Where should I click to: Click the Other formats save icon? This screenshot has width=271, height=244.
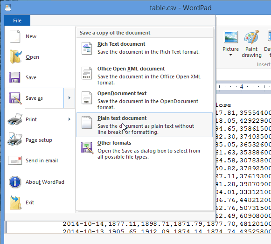click(x=87, y=147)
